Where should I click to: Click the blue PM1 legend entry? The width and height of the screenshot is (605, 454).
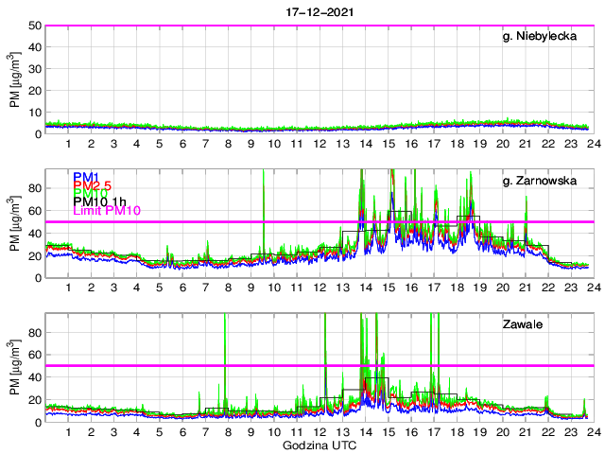(86, 177)
